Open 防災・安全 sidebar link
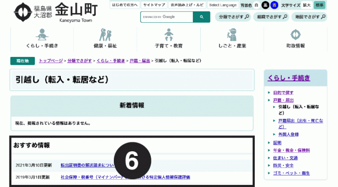This screenshot has height=187, width=338. [x=283, y=166]
